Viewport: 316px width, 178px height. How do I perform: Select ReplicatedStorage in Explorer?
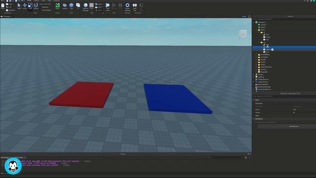point(264,87)
